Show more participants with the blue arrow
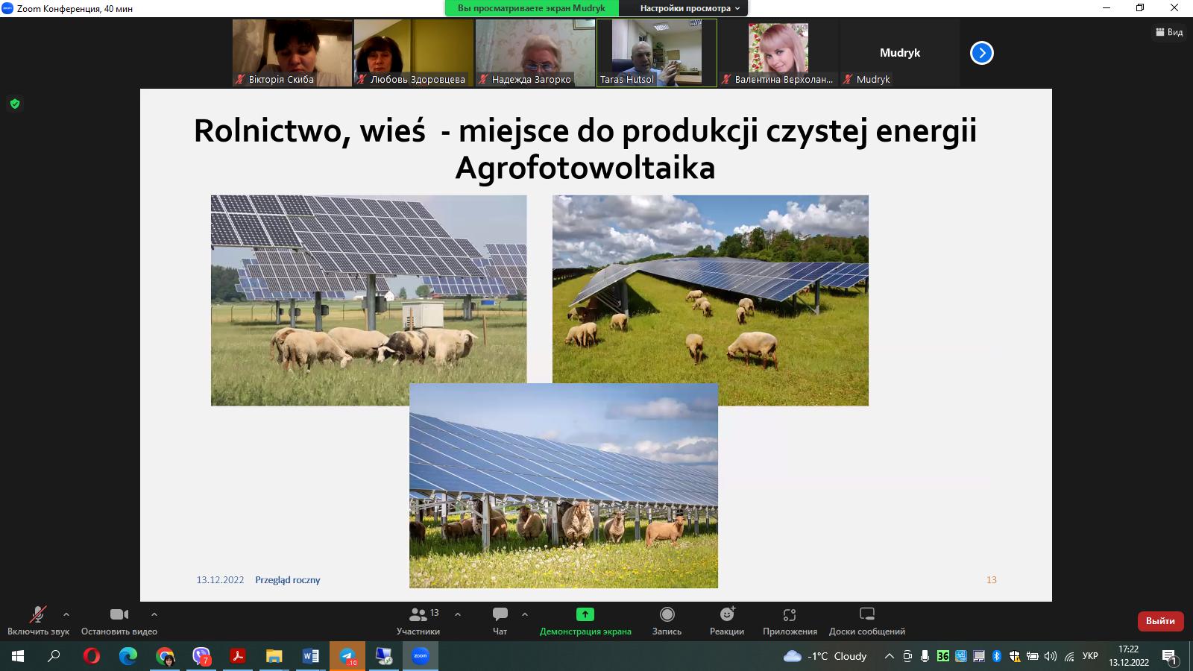1193x671 pixels. [x=982, y=53]
